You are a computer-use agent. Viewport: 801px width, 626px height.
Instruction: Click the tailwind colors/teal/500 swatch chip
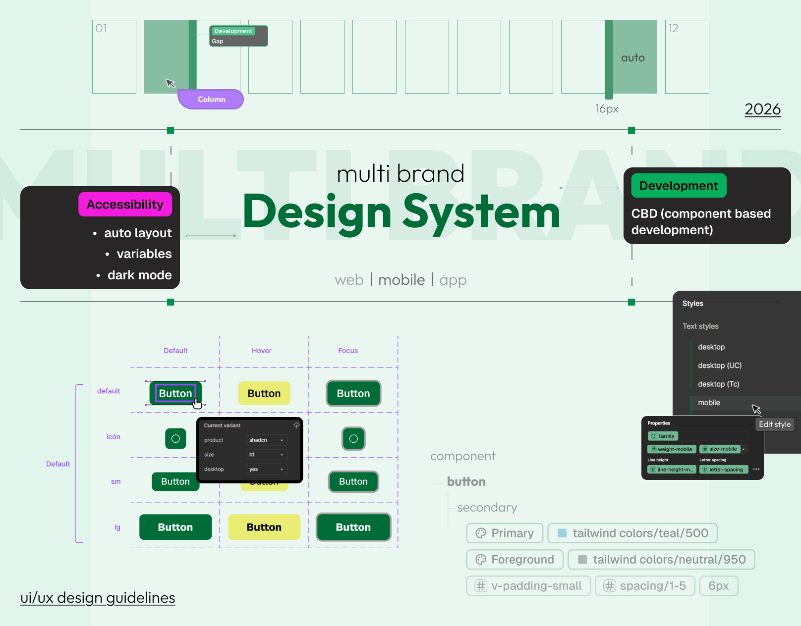click(632, 533)
